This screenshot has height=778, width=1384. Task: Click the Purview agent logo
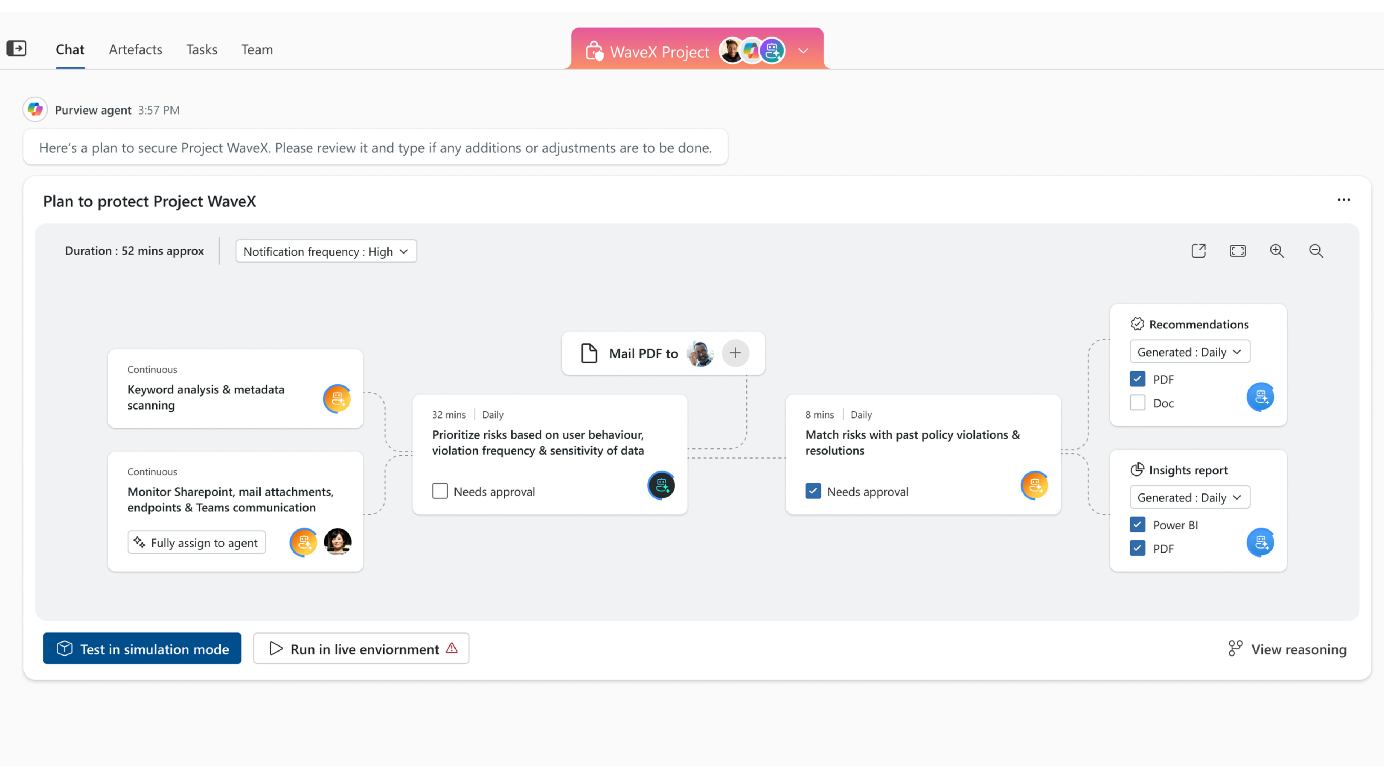pyautogui.click(x=35, y=109)
